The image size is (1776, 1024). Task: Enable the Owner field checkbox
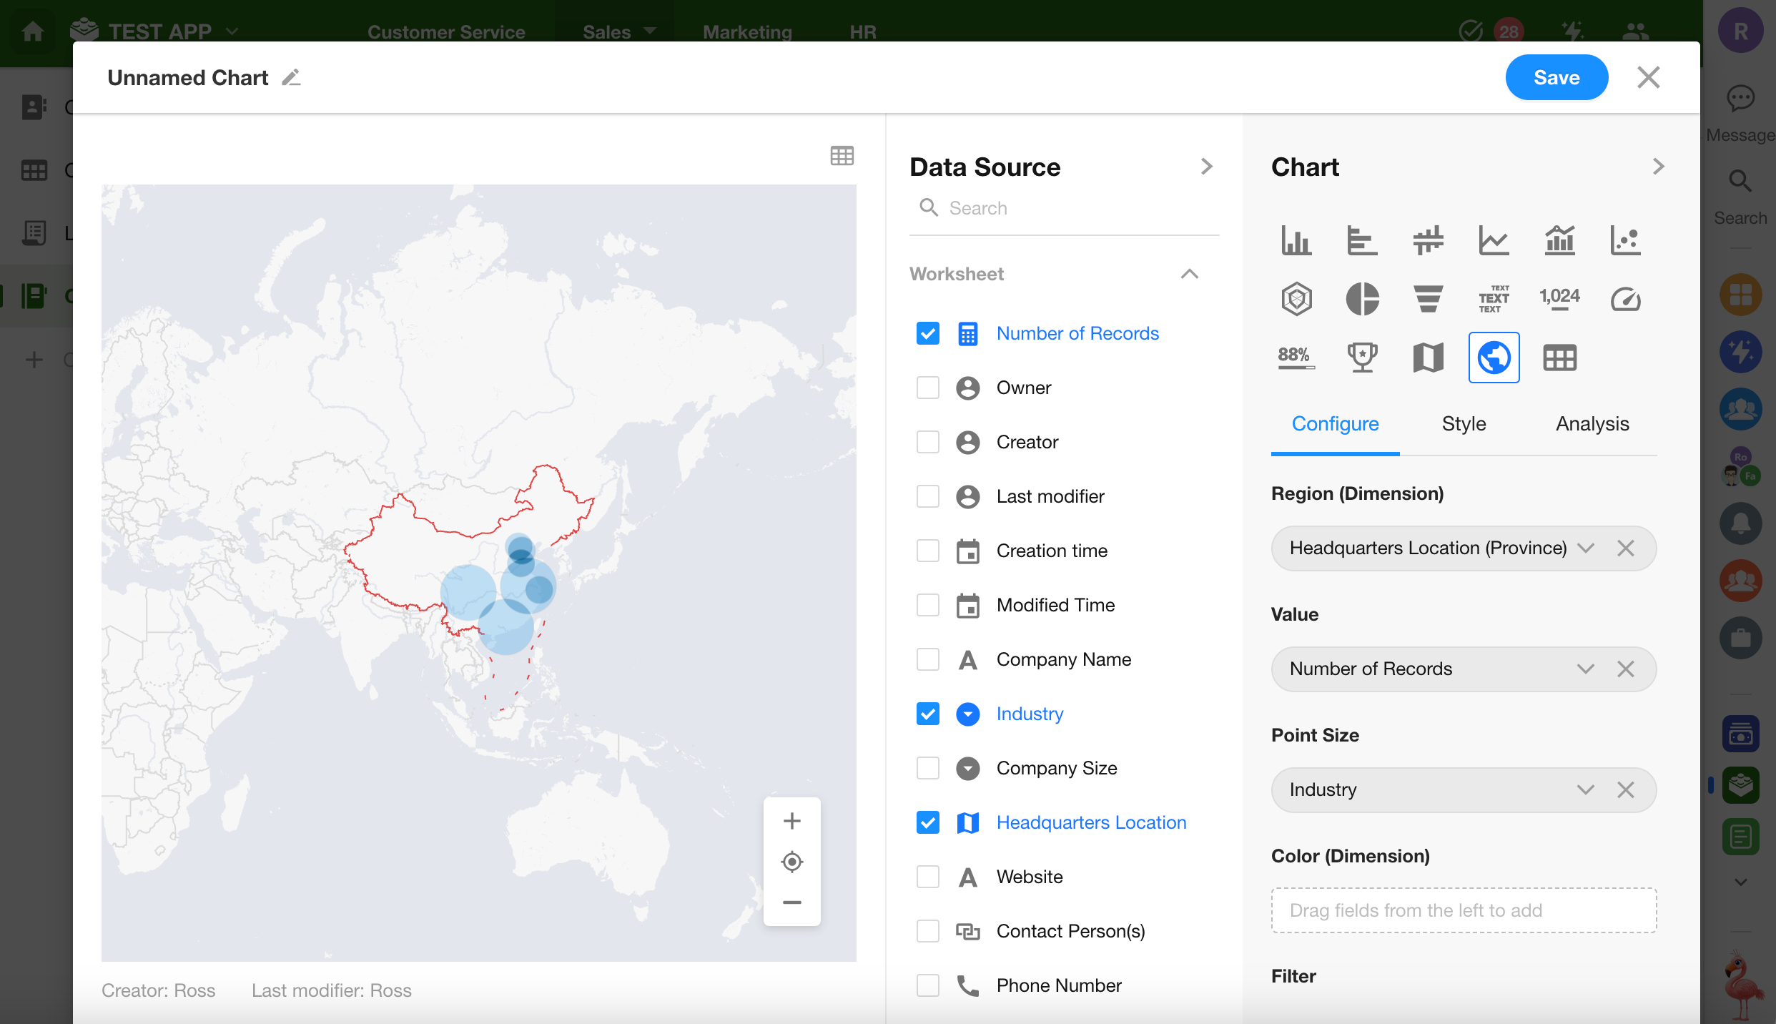click(x=927, y=388)
